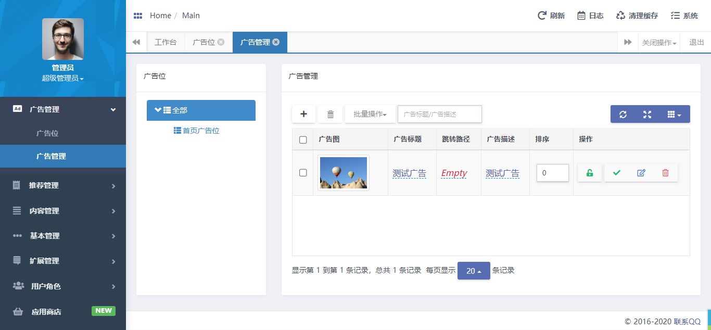Screen dimensions: 711x330
Task: Open the column display grid dropdown
Action: (x=674, y=115)
